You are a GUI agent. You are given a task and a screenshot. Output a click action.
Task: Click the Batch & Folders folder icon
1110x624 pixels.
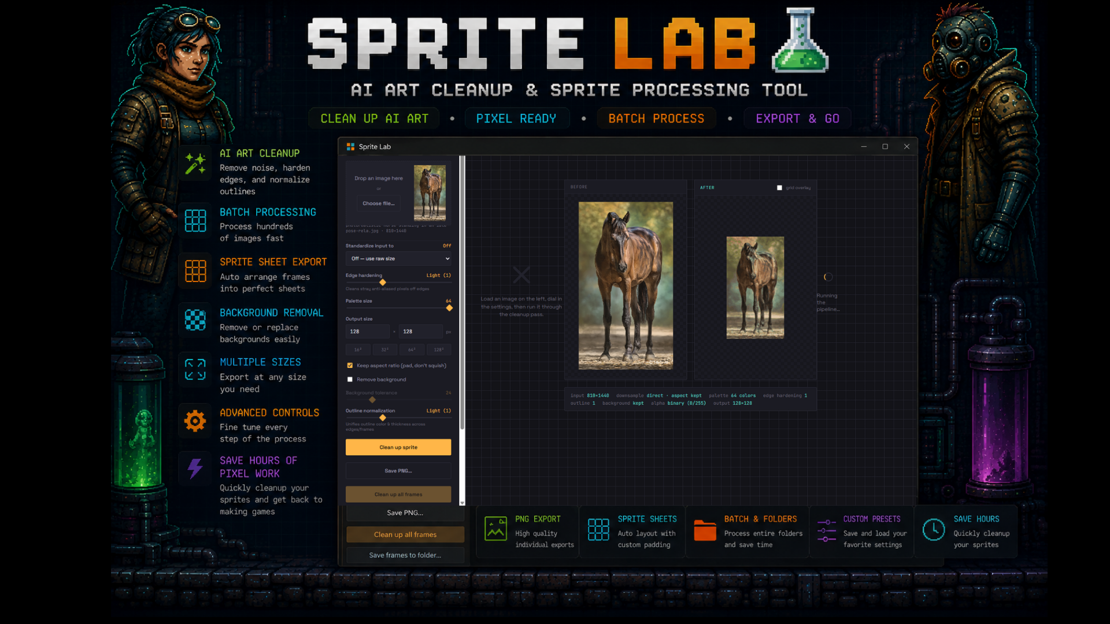point(705,530)
